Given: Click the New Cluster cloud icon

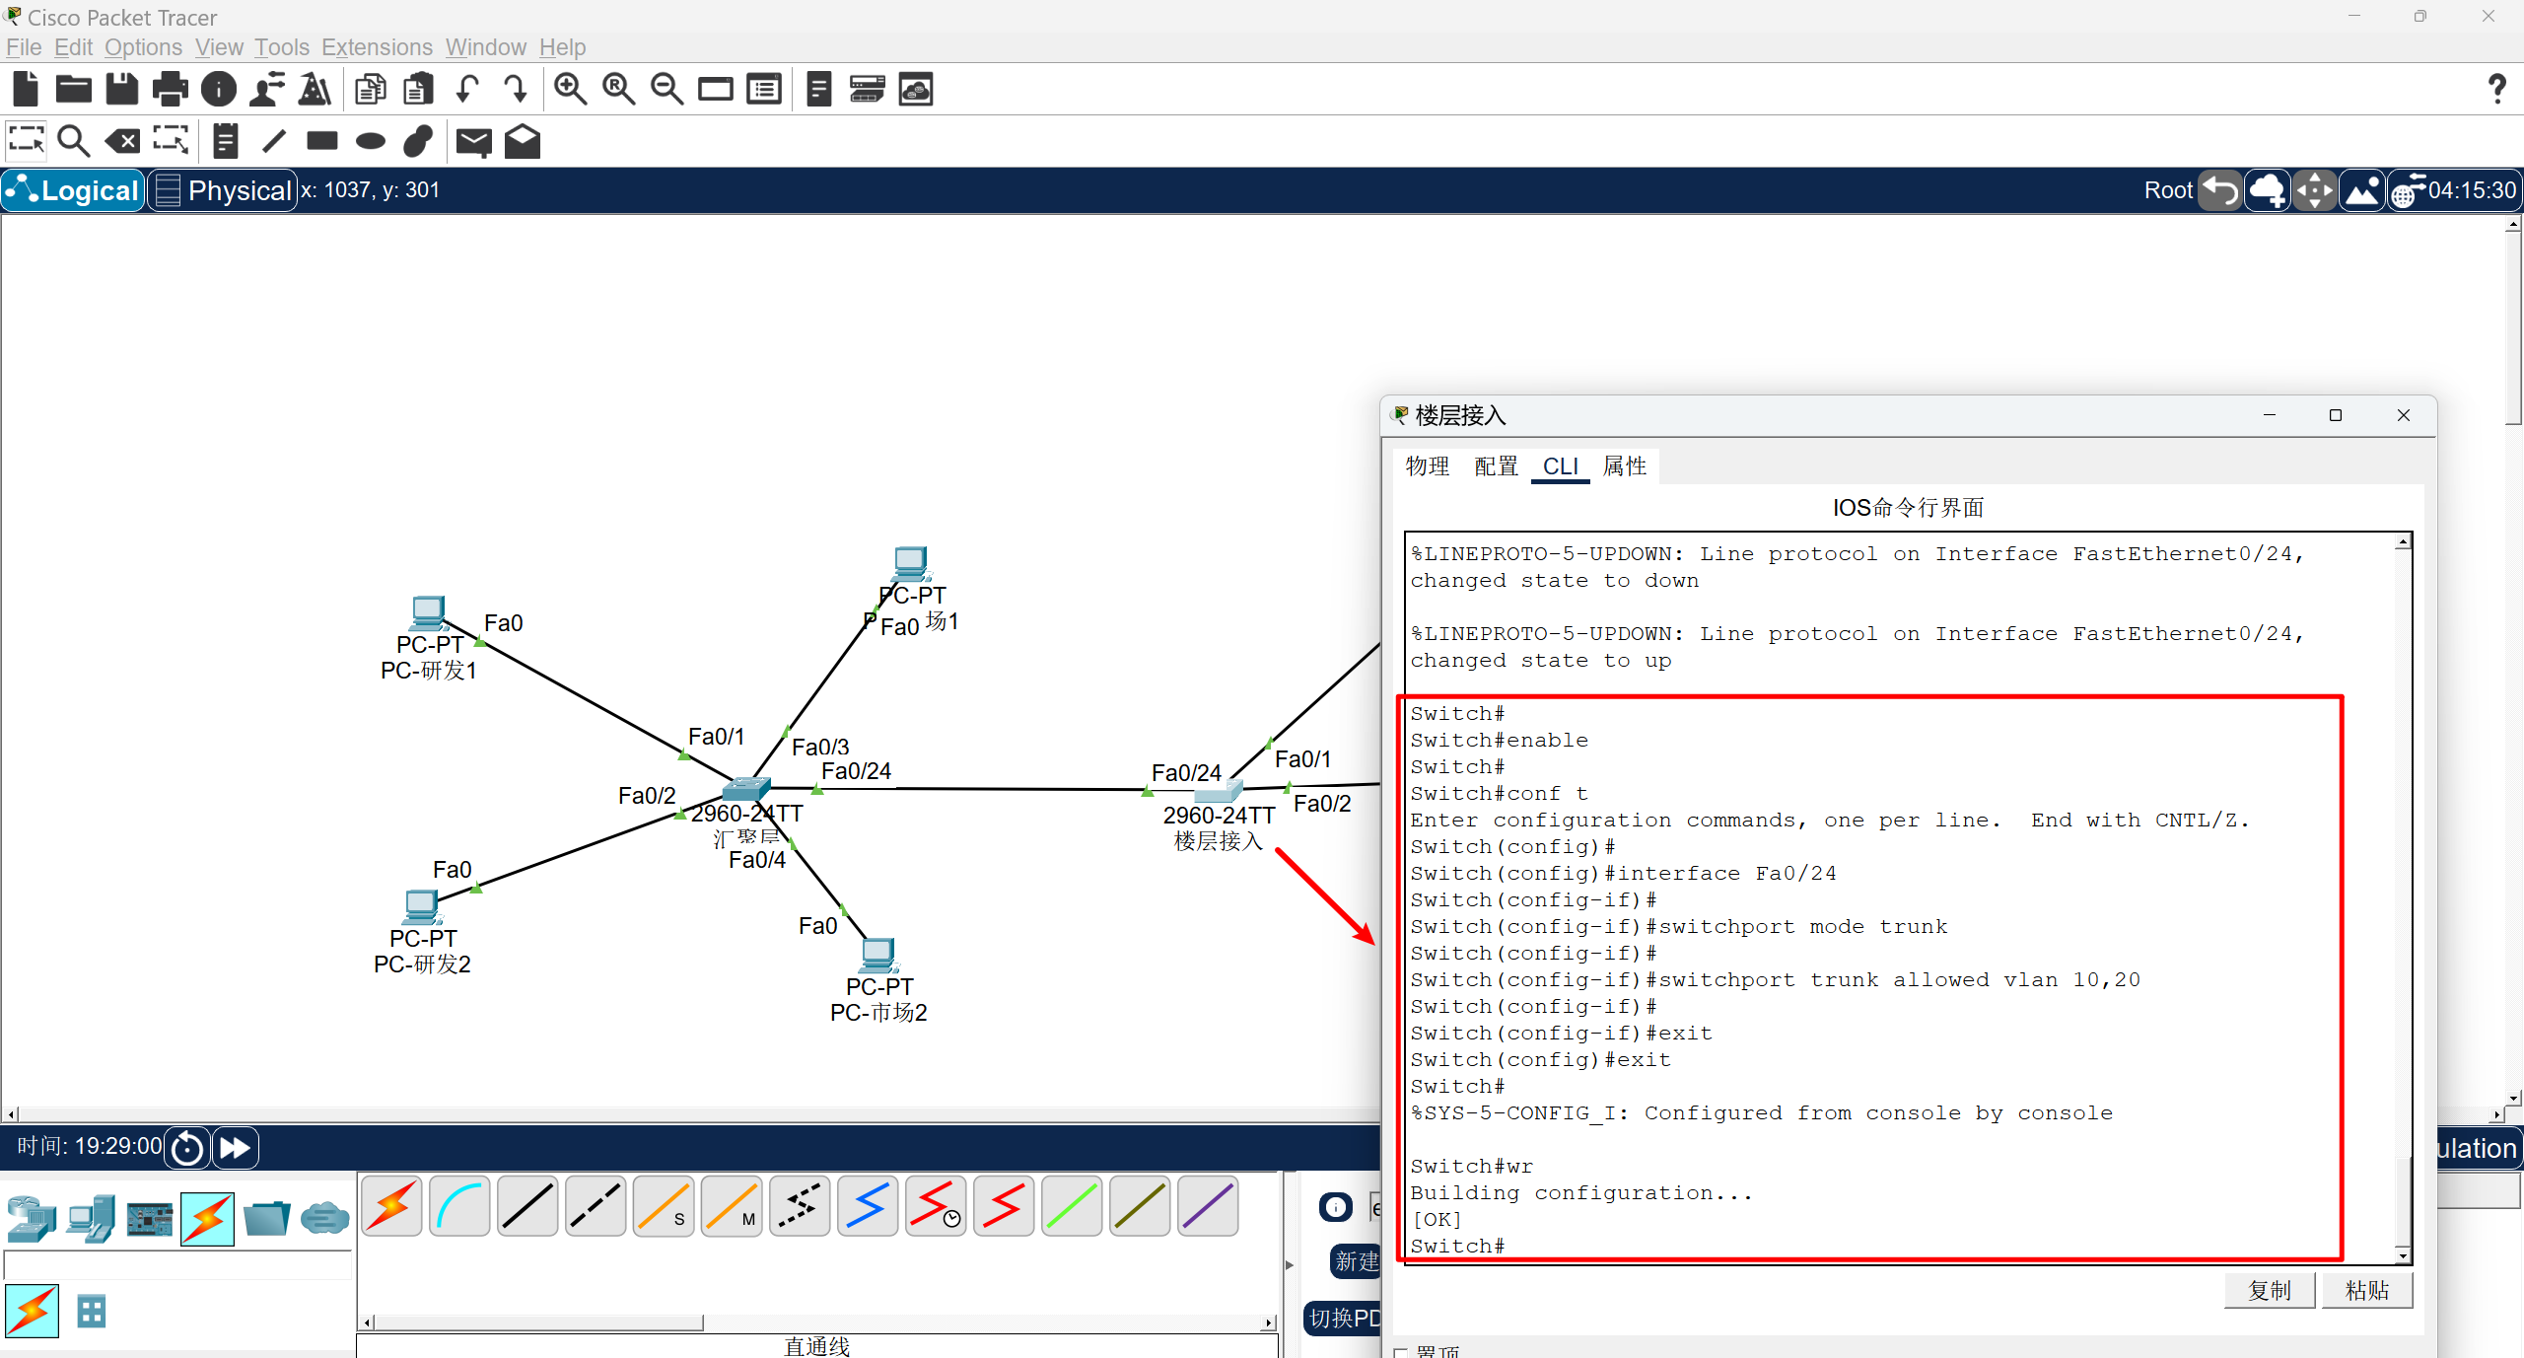Looking at the screenshot, I should click(2268, 190).
